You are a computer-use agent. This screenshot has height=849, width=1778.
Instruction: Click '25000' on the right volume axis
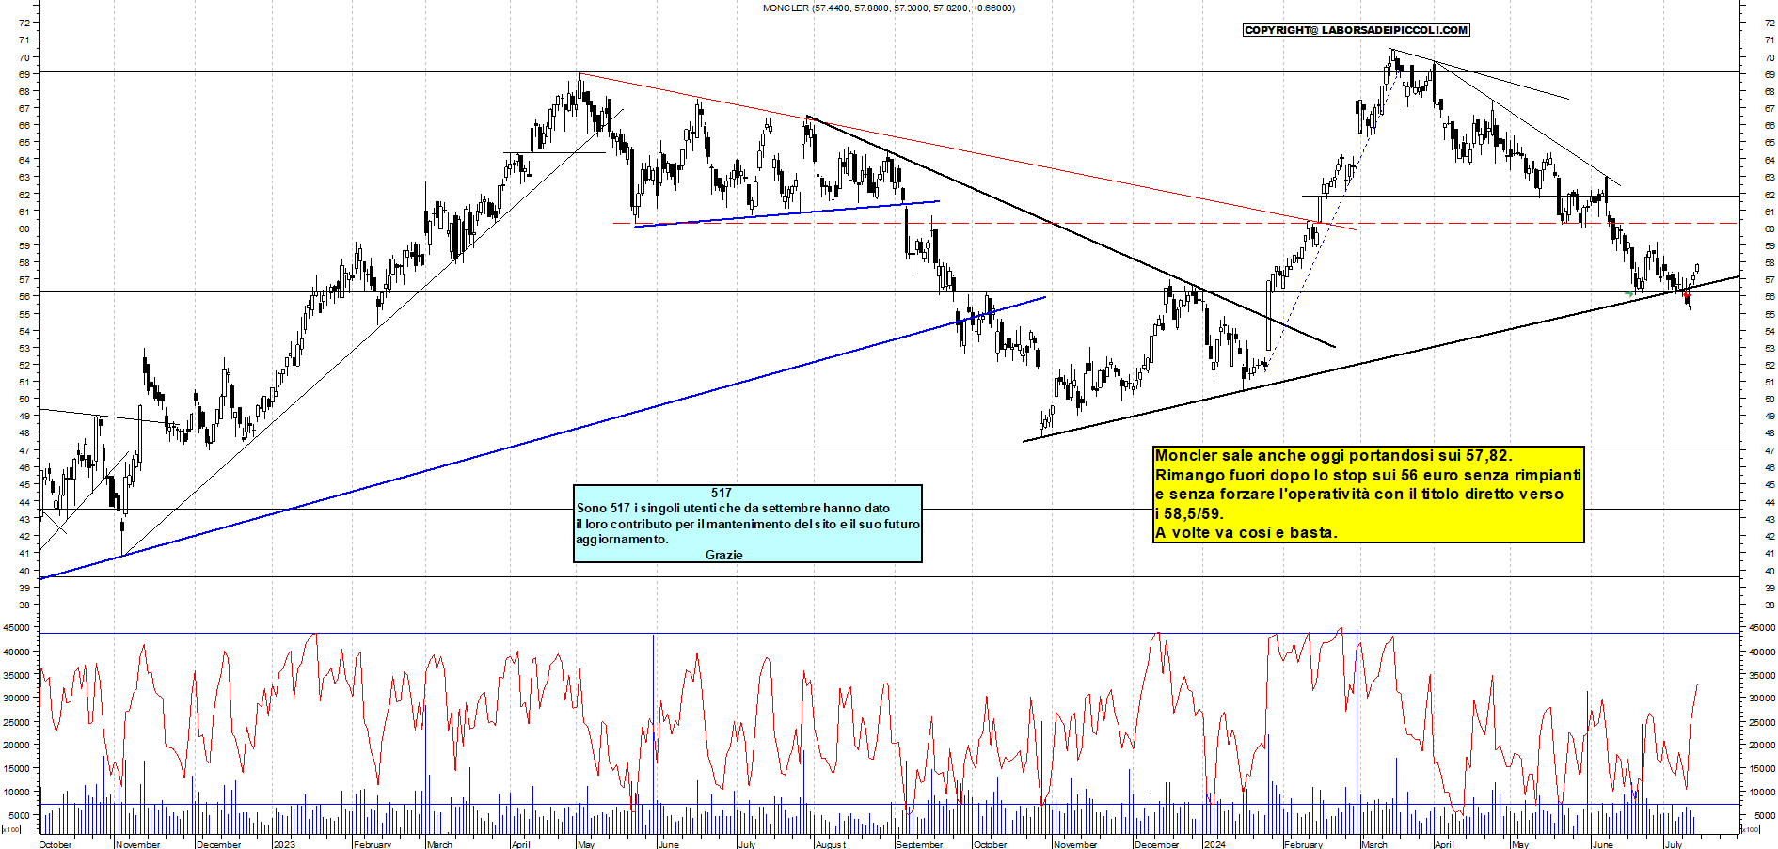coord(1762,722)
